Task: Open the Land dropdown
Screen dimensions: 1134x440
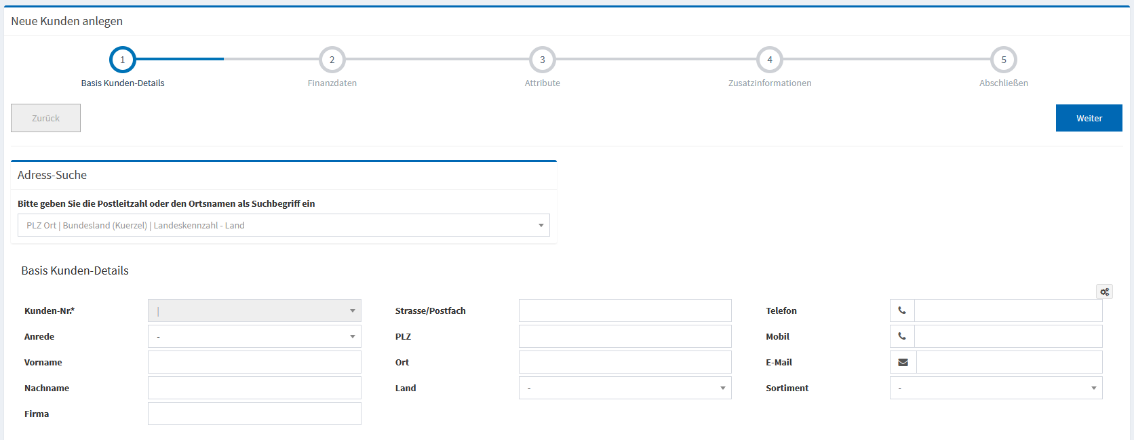Action: pos(625,388)
